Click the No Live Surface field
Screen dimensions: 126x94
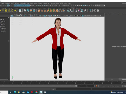pos(54,5)
